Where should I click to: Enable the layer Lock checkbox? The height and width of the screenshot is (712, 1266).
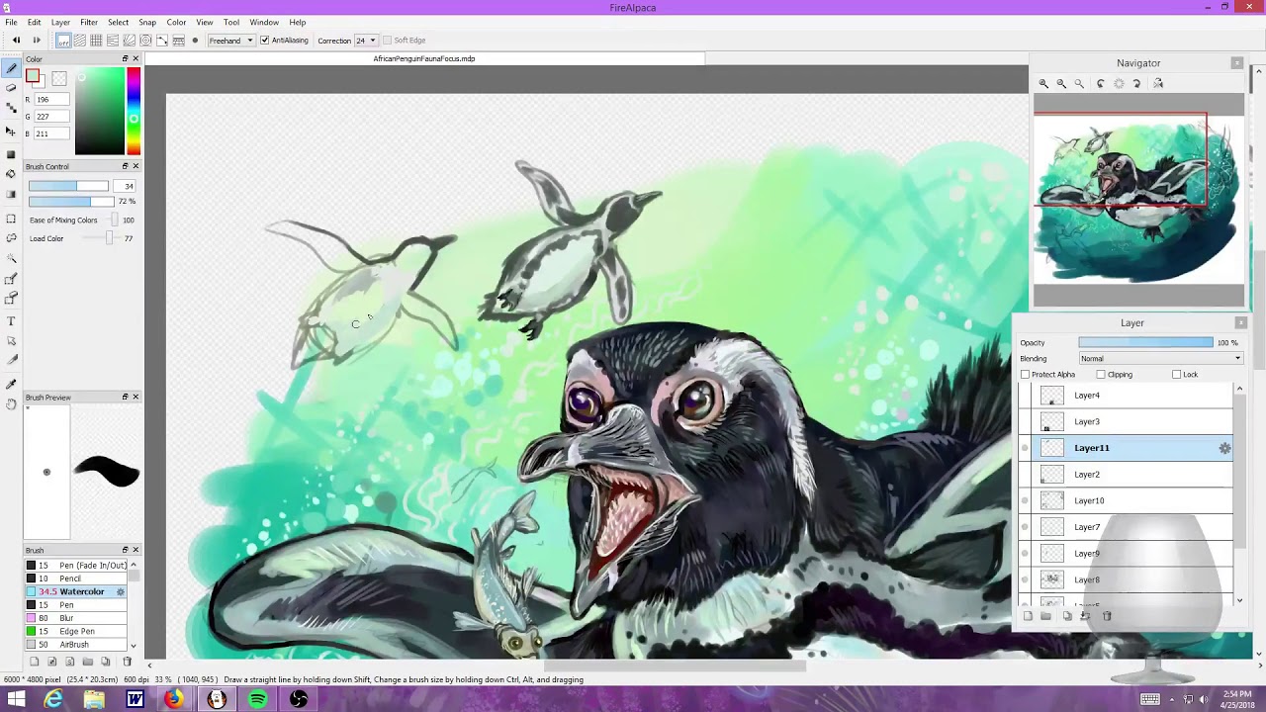tap(1176, 375)
